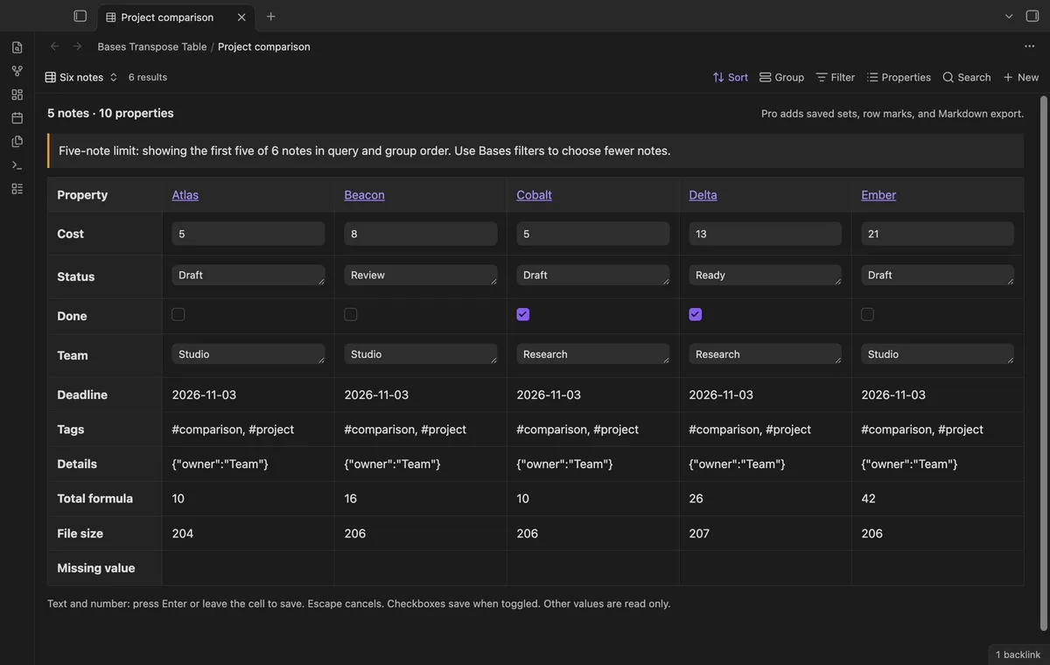Check the Done box for Ember
This screenshot has height=665, width=1050.
(x=868, y=314)
